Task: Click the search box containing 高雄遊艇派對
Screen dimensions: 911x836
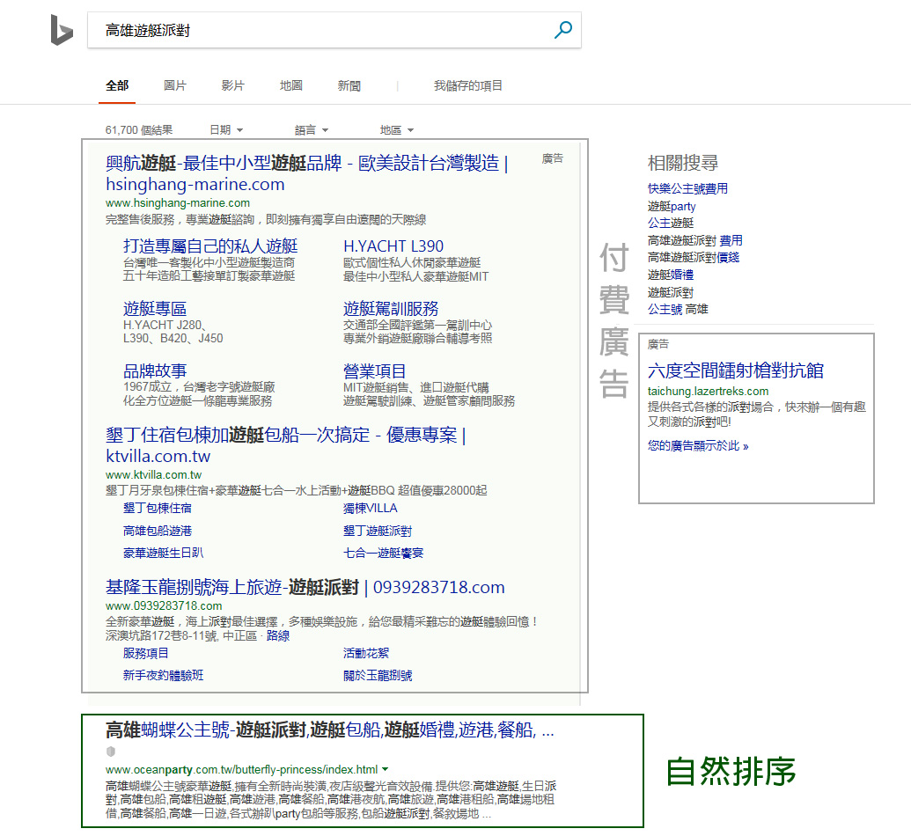Action: point(334,30)
